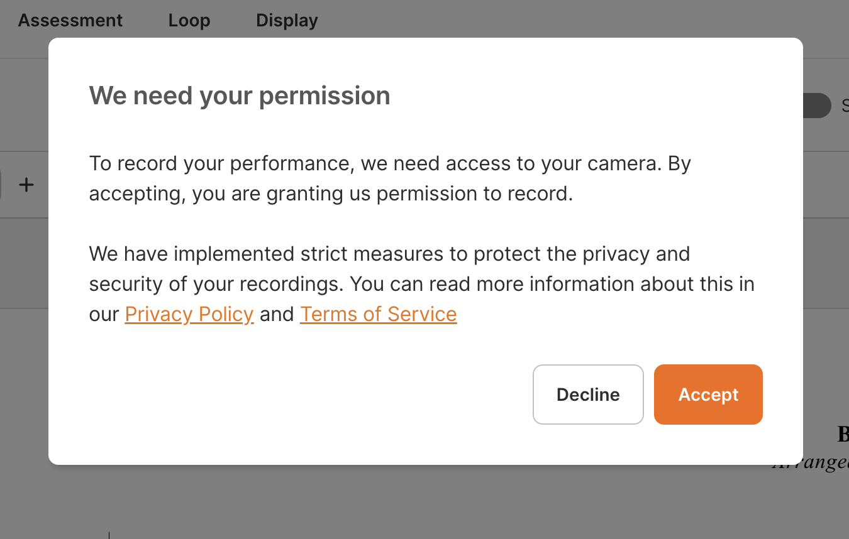The image size is (849, 539).
Task: Toggle the dark switch at right edge
Action: click(x=816, y=106)
